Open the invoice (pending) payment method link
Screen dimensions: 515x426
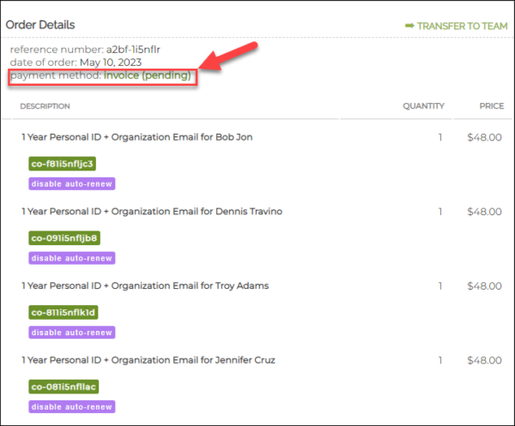pos(147,76)
